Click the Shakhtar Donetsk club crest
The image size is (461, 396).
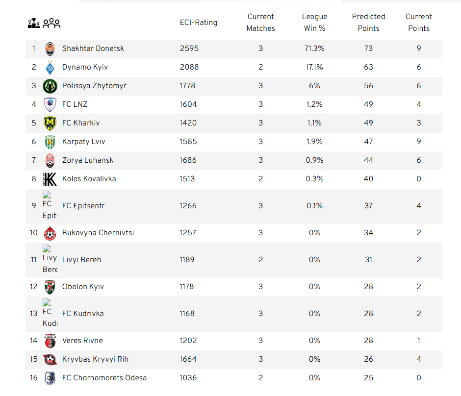[x=50, y=49]
